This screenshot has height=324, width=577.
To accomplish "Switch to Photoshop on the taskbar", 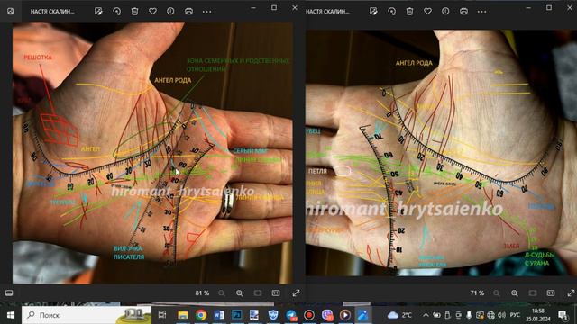I will [x=237, y=315].
